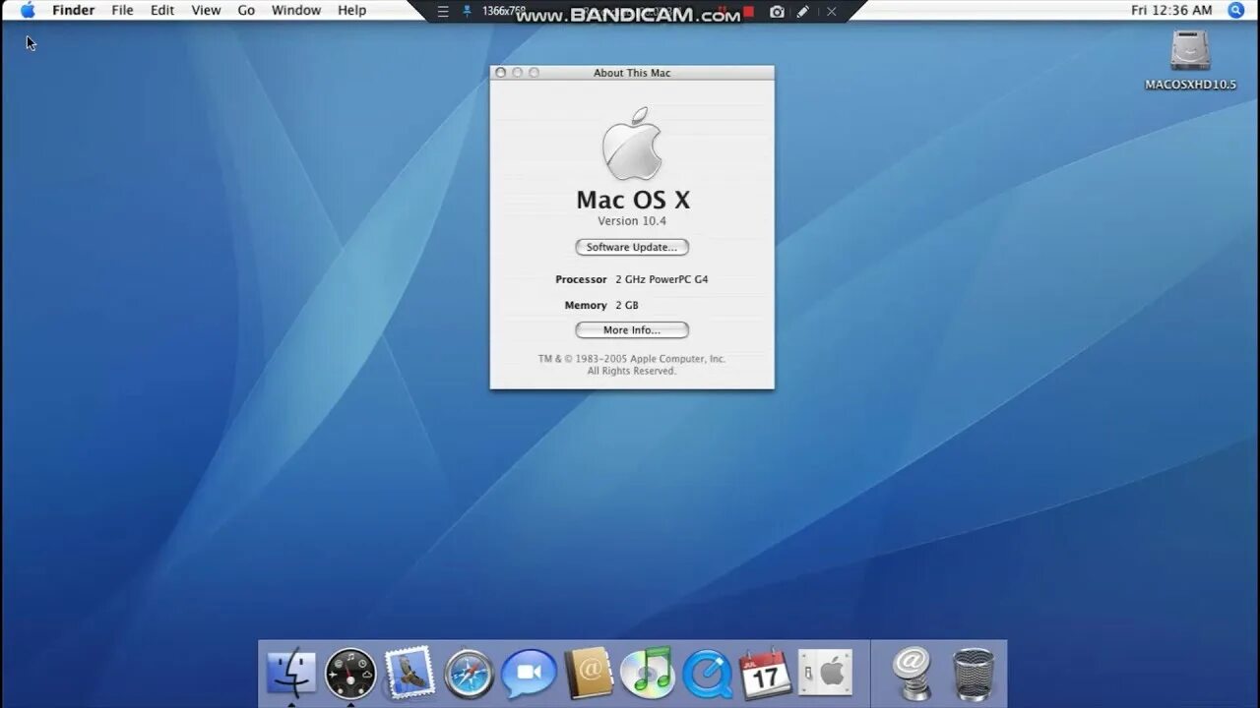Open the Dashboard clock widget app

(x=350, y=674)
